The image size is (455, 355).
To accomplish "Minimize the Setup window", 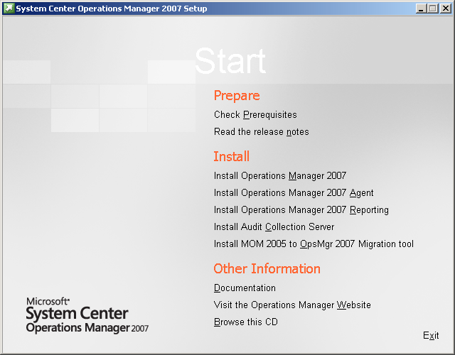I will [422, 9].
